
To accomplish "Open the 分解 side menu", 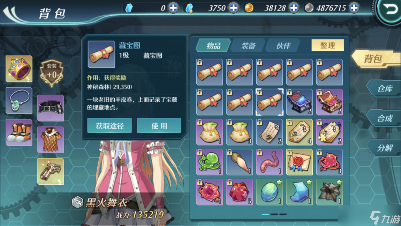I will 384,148.
